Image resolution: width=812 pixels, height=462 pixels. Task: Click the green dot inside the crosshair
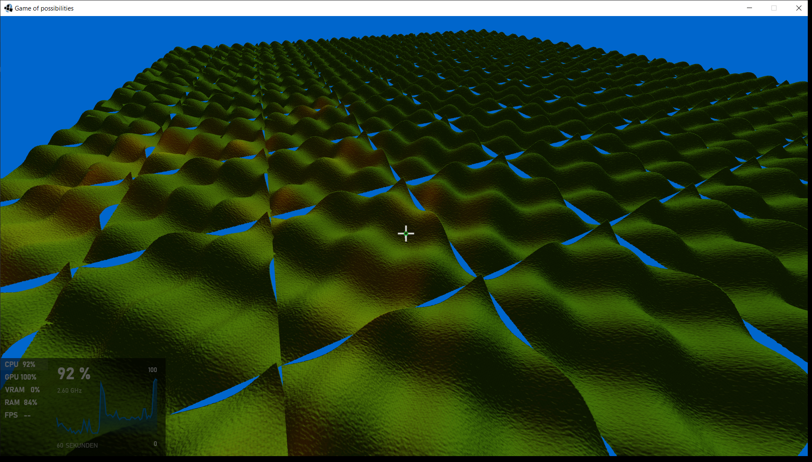point(406,234)
